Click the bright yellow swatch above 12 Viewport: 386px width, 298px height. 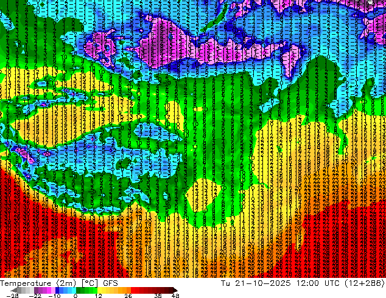[x=99, y=290]
